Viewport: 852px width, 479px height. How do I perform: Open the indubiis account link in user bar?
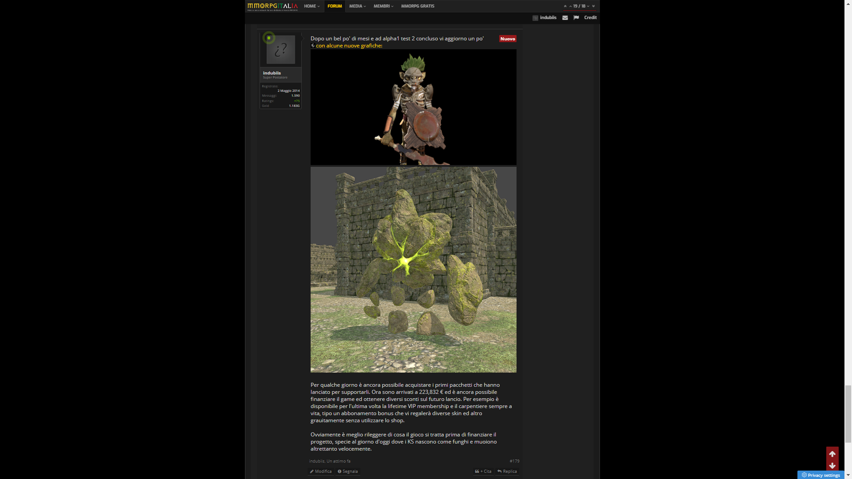tap(548, 18)
